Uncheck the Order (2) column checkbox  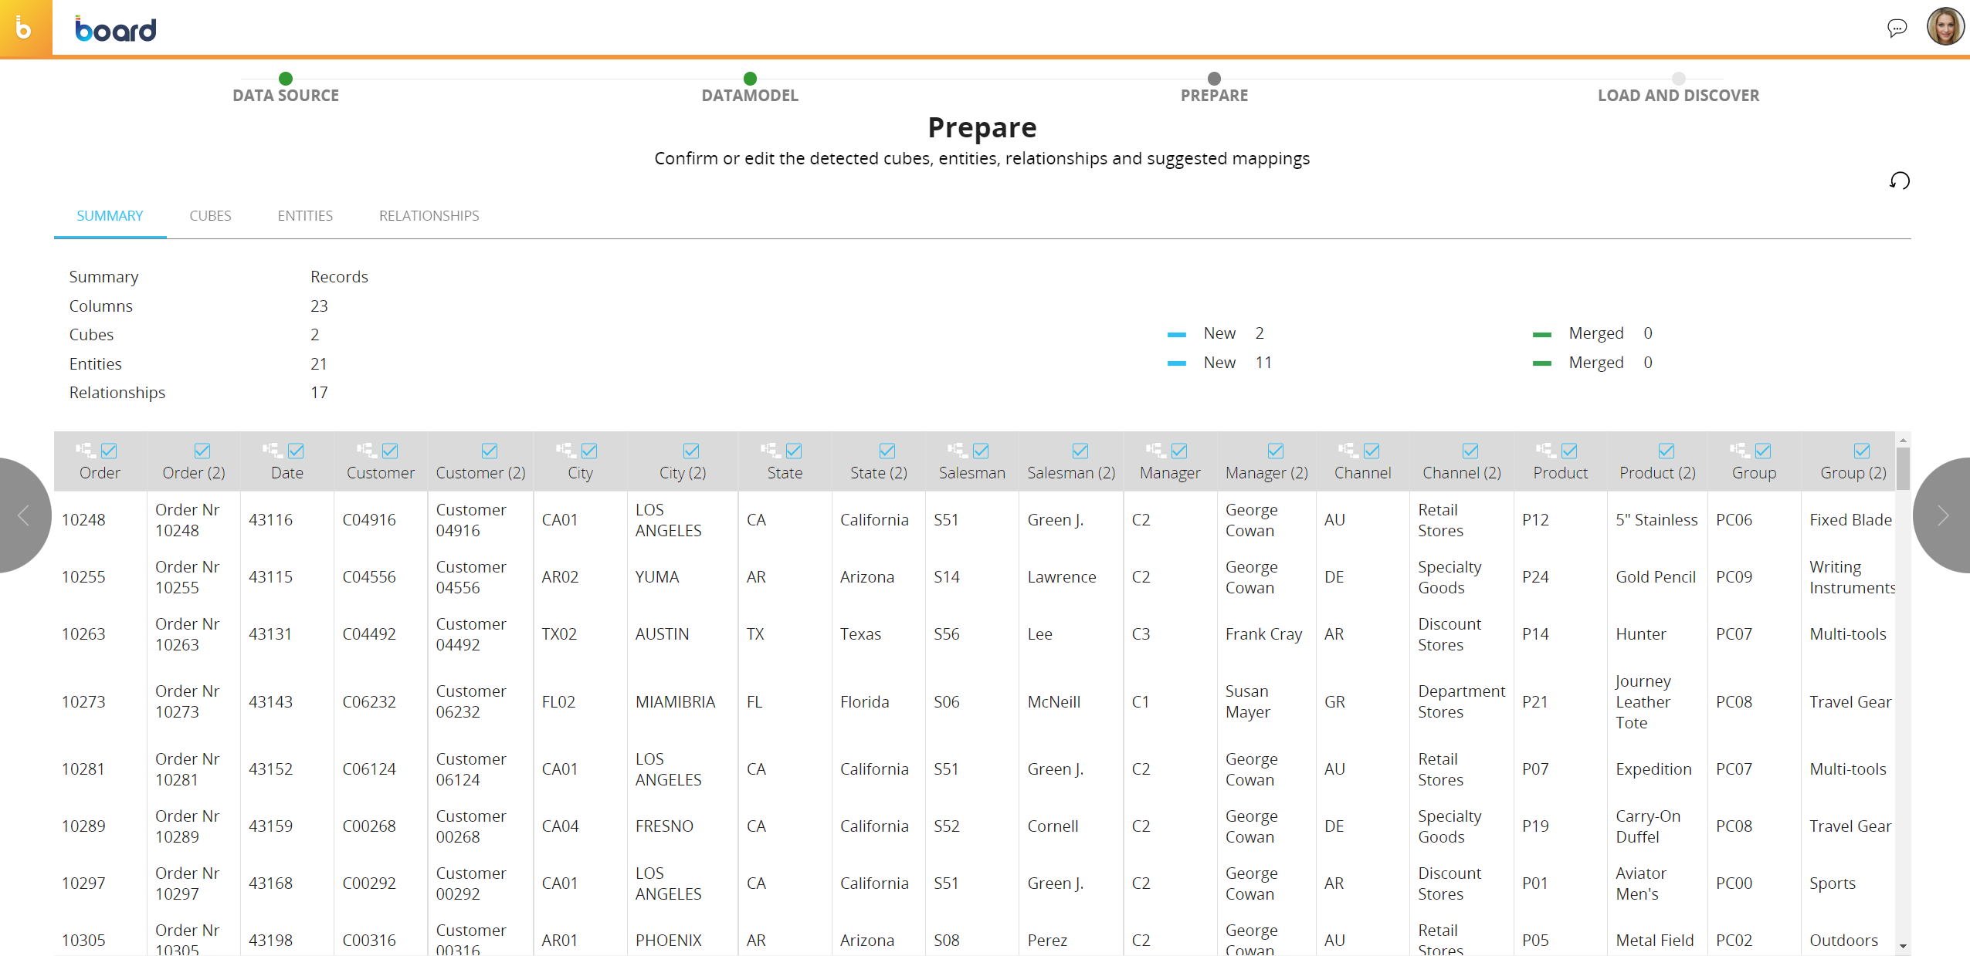pos(202,451)
